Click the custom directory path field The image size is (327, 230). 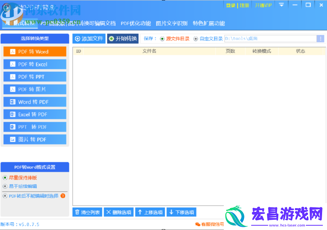[x=270, y=38]
